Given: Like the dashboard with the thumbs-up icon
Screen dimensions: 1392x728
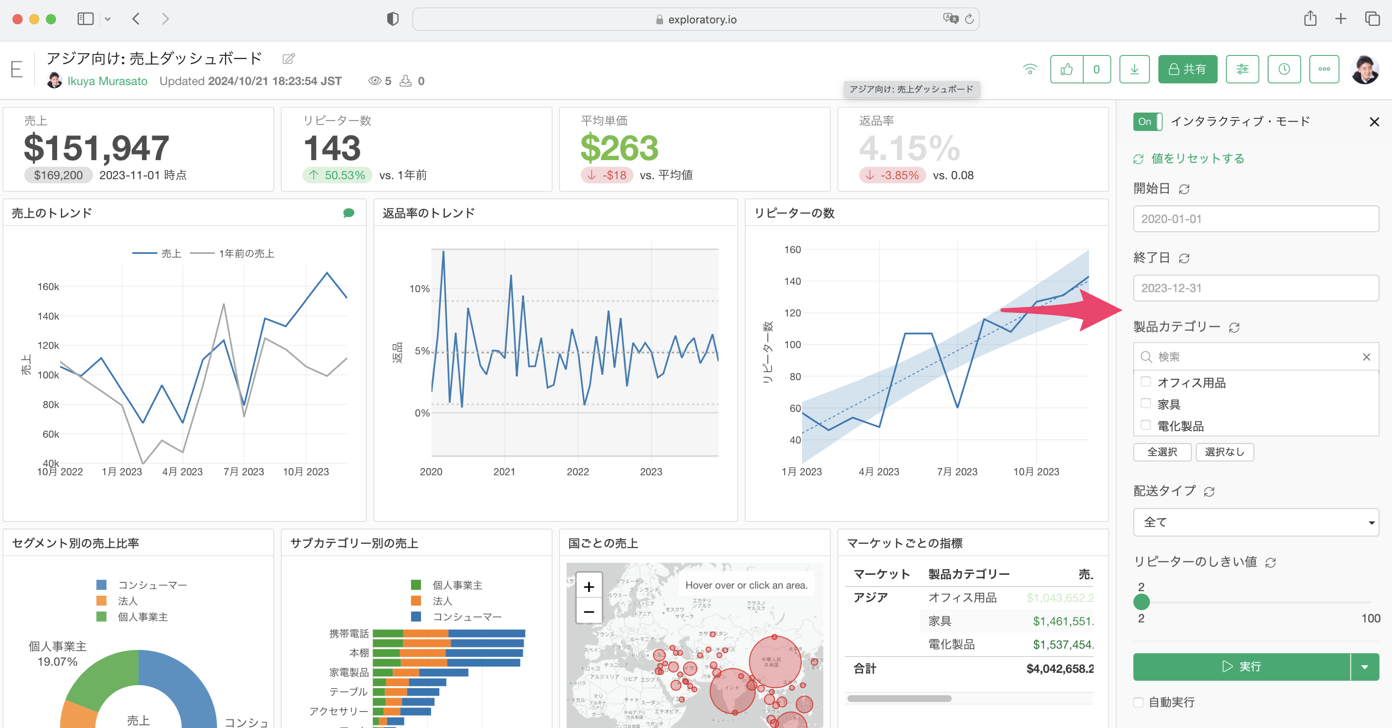Looking at the screenshot, I should point(1067,69).
